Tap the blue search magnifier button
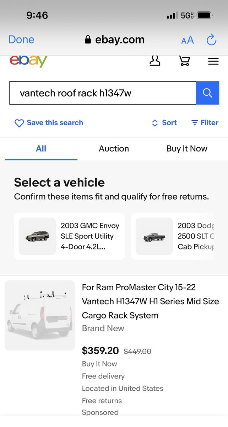The image size is (228, 427). [207, 93]
